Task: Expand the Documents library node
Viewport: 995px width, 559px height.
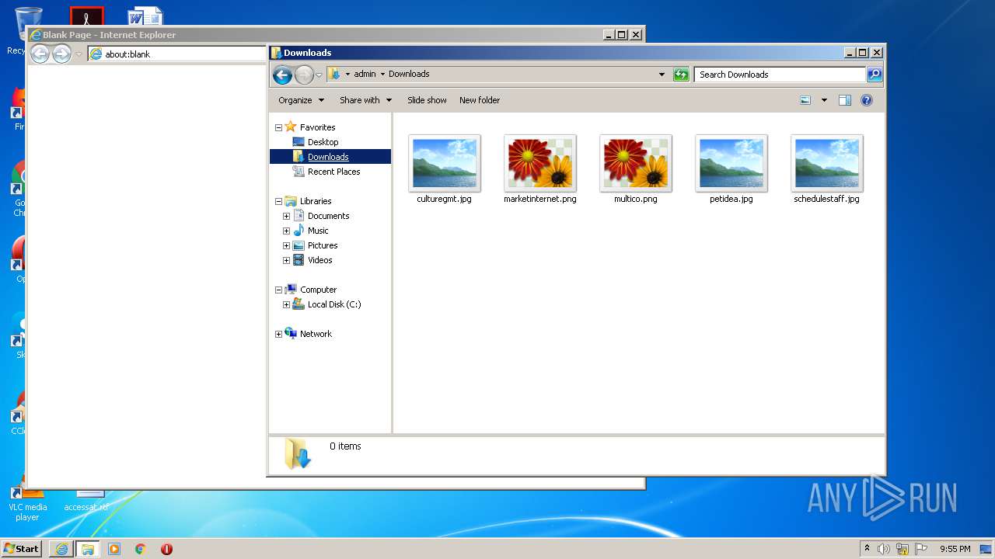Action: tap(286, 216)
